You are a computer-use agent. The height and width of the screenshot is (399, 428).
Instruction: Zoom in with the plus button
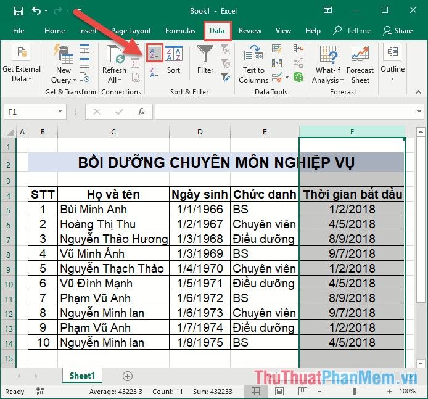[390, 392]
